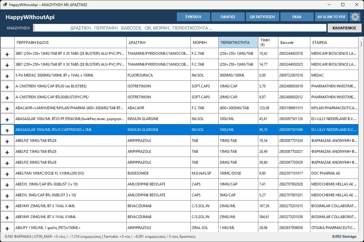This screenshot has width=364, height=242.
Task: Click plus icon for ABILIFY 1 MG/ML
Action: coord(7,228)
